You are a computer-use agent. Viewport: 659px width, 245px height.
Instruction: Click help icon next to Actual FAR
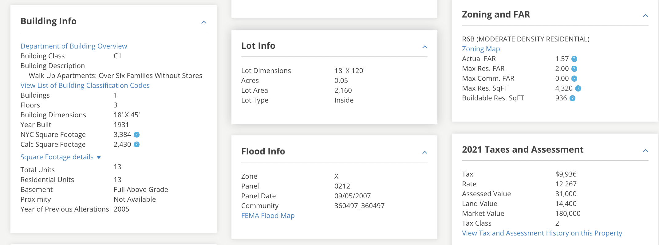point(574,59)
